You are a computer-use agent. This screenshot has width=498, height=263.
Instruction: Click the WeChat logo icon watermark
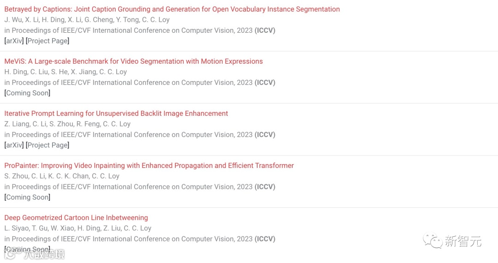click(432, 241)
